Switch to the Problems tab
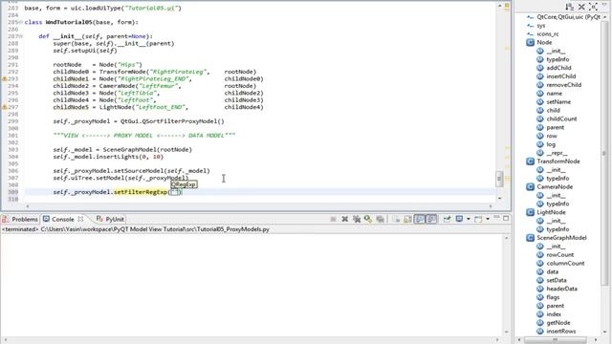612x344 pixels. point(20,219)
